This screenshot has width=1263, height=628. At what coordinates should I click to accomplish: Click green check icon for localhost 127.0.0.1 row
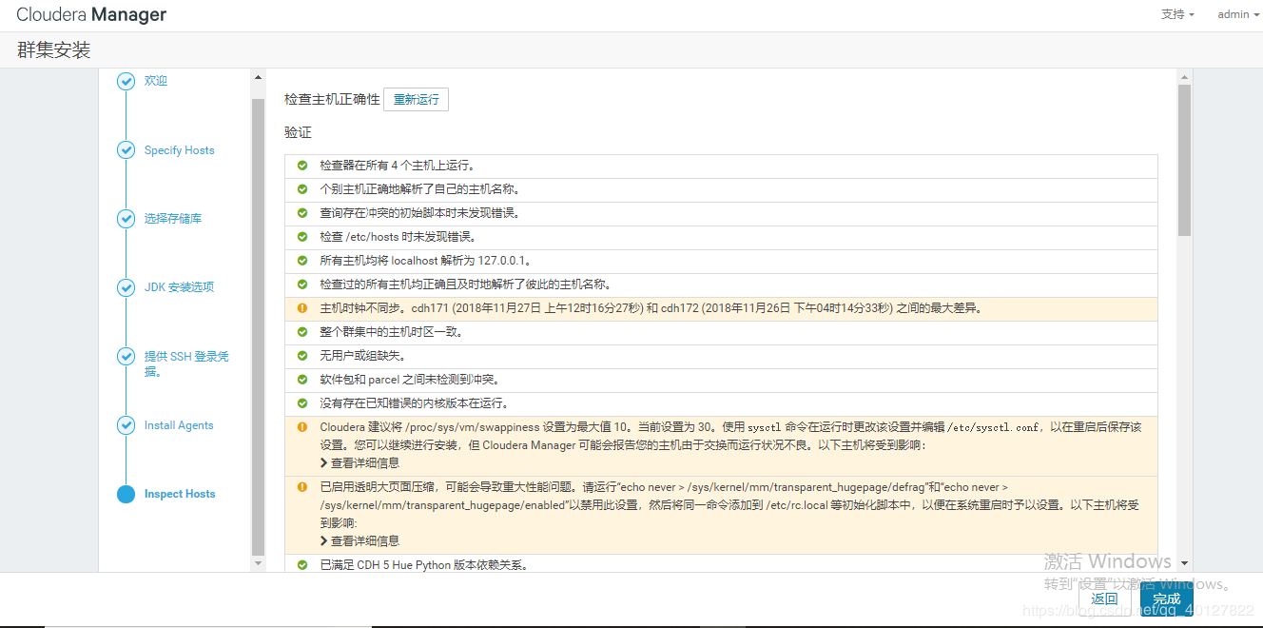(x=302, y=261)
